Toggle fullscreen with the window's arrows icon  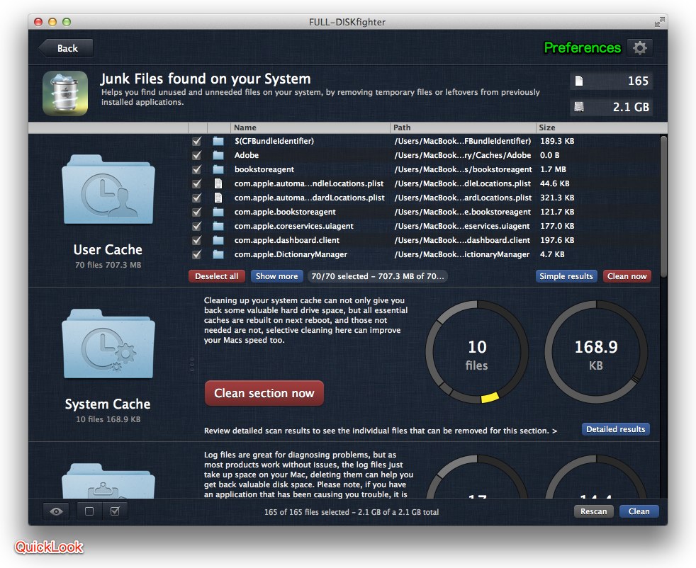tap(659, 22)
